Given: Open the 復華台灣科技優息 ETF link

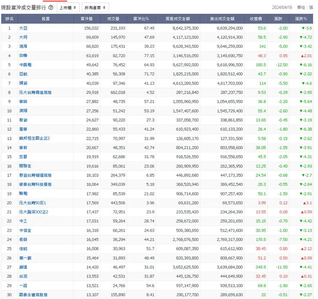Looking at the screenshot, I should click(x=35, y=184).
